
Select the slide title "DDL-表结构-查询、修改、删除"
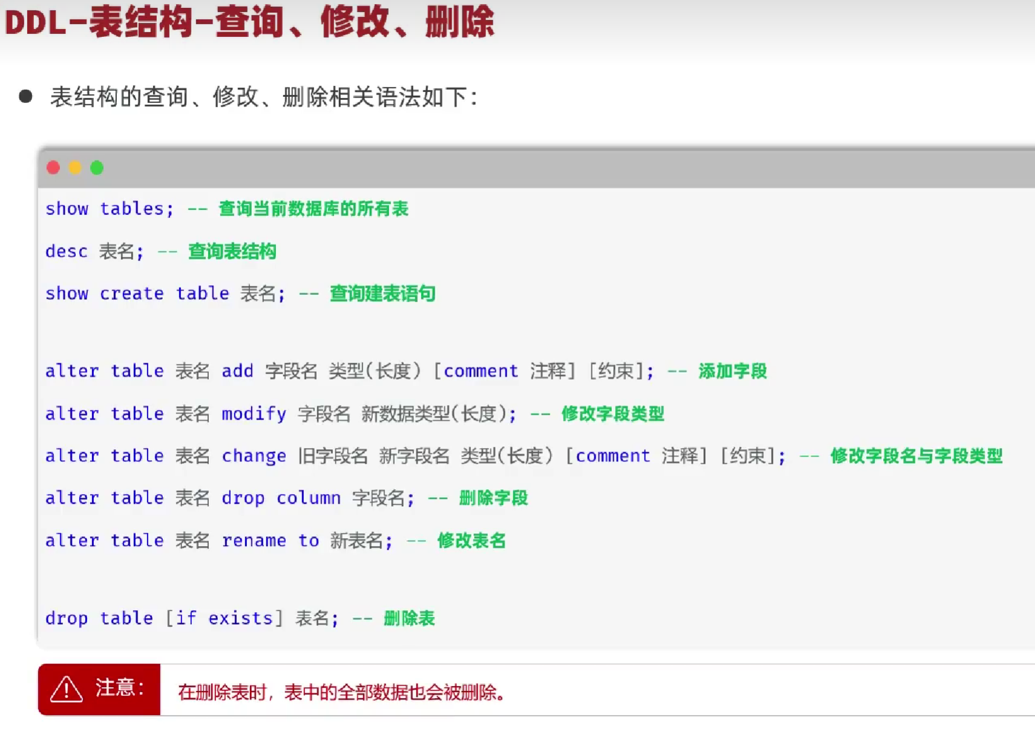tap(249, 22)
